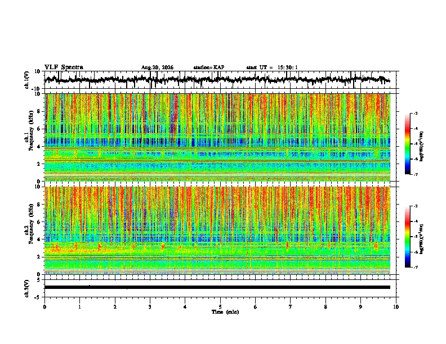Click the Time (min) axis label
The width and height of the screenshot is (446, 344).
pos(225,312)
